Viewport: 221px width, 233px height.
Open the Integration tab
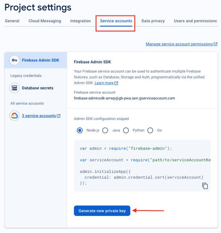point(80,21)
